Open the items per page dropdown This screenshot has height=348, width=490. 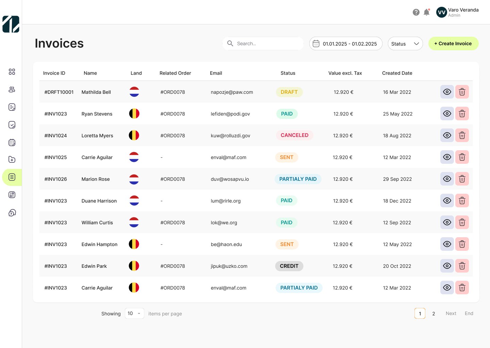(x=134, y=313)
